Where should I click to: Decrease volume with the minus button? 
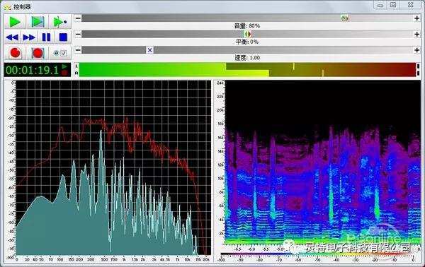78,18
